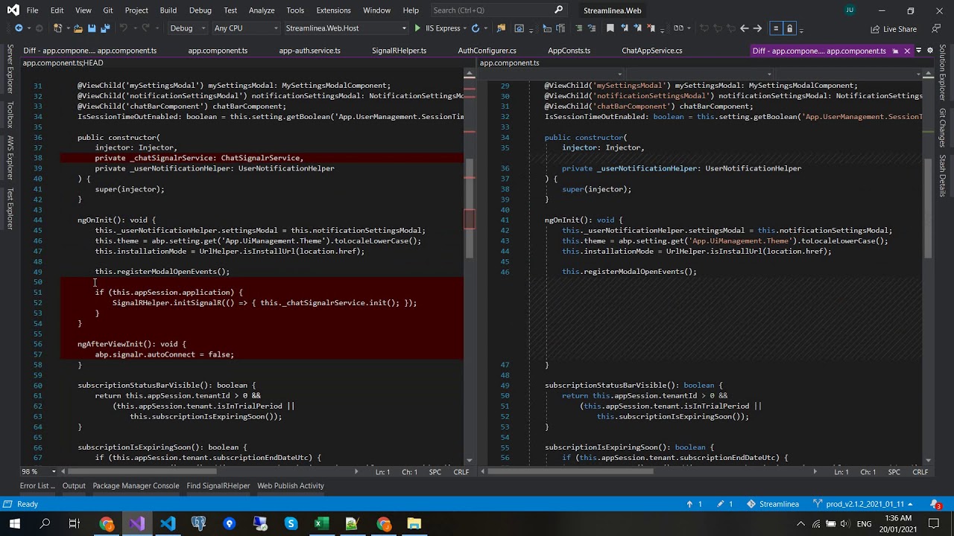Go to previous difference arrow
Screen dimensions: 954x536
[744, 28]
